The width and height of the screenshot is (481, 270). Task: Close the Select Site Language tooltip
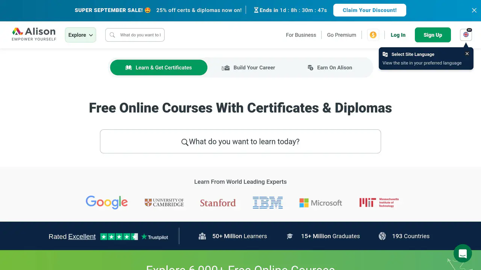click(467, 54)
